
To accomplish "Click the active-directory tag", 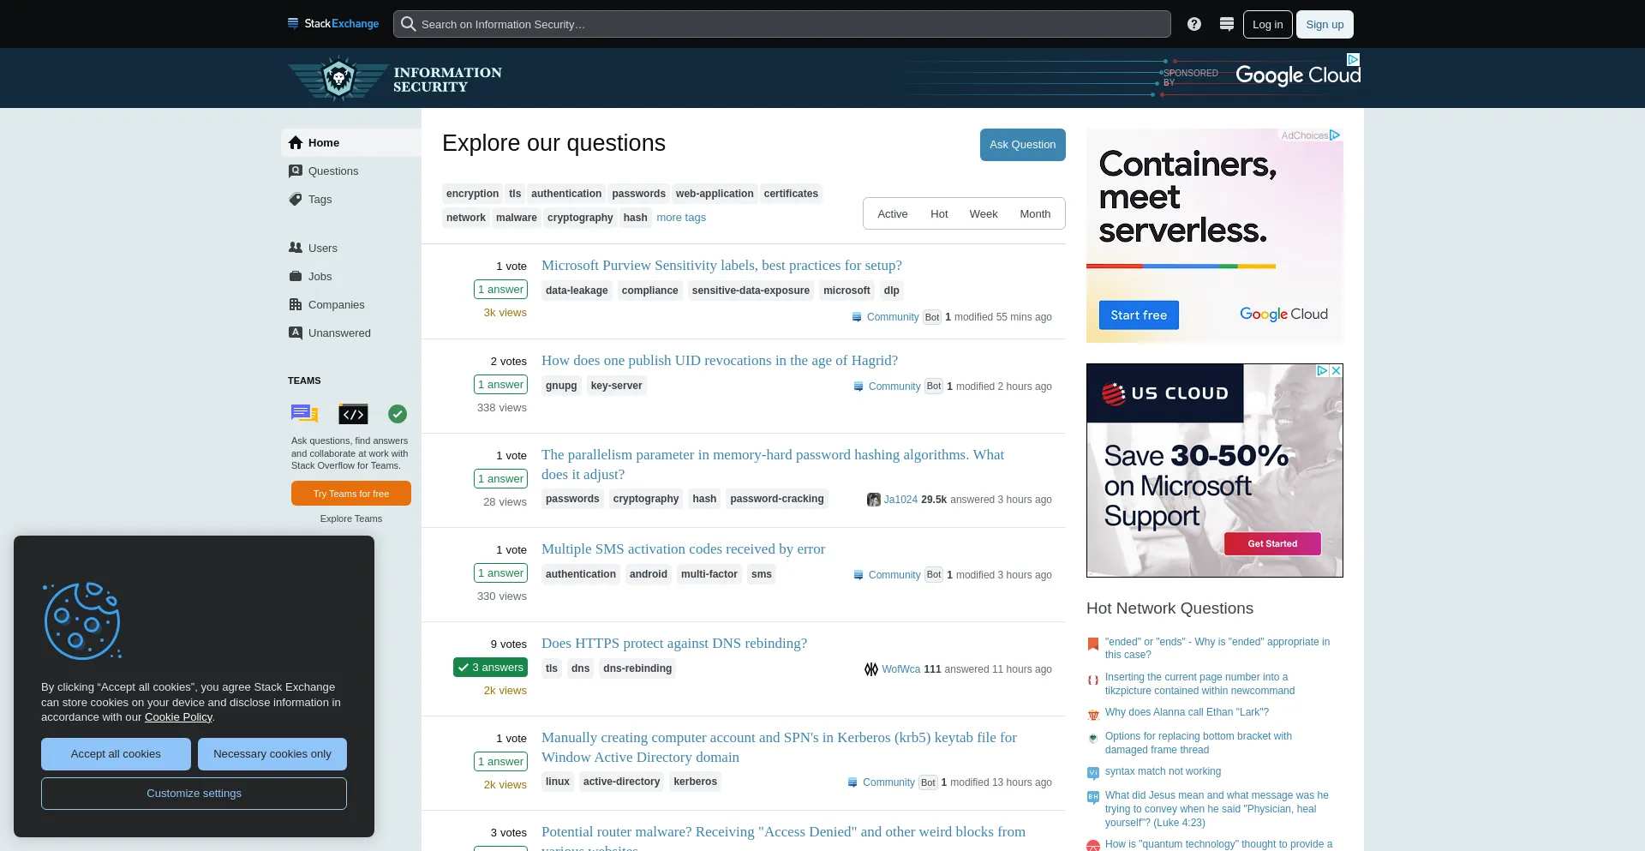I will point(621,782).
